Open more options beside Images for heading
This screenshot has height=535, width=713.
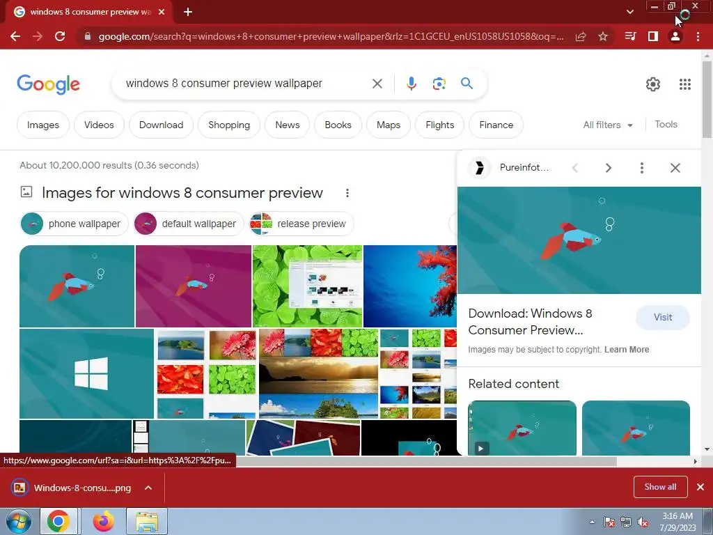[x=347, y=193]
